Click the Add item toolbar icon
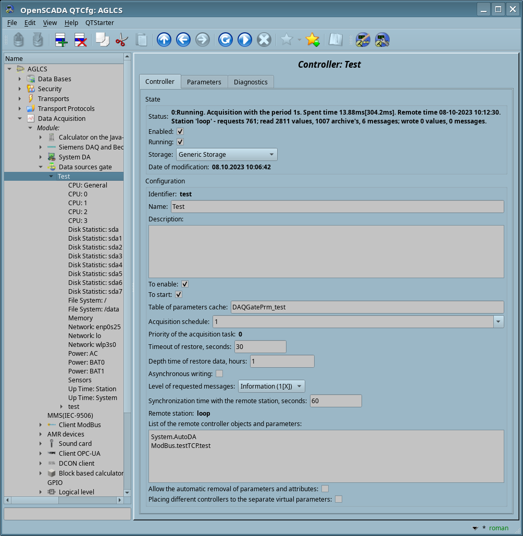The height and width of the screenshot is (536, 523). 61,40
